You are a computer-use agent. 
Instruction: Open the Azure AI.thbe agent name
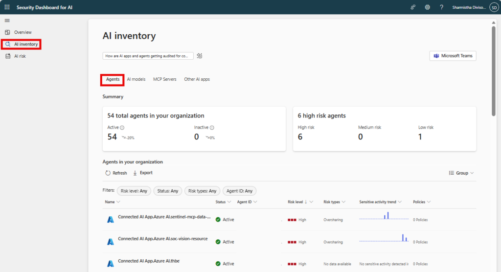(149, 261)
